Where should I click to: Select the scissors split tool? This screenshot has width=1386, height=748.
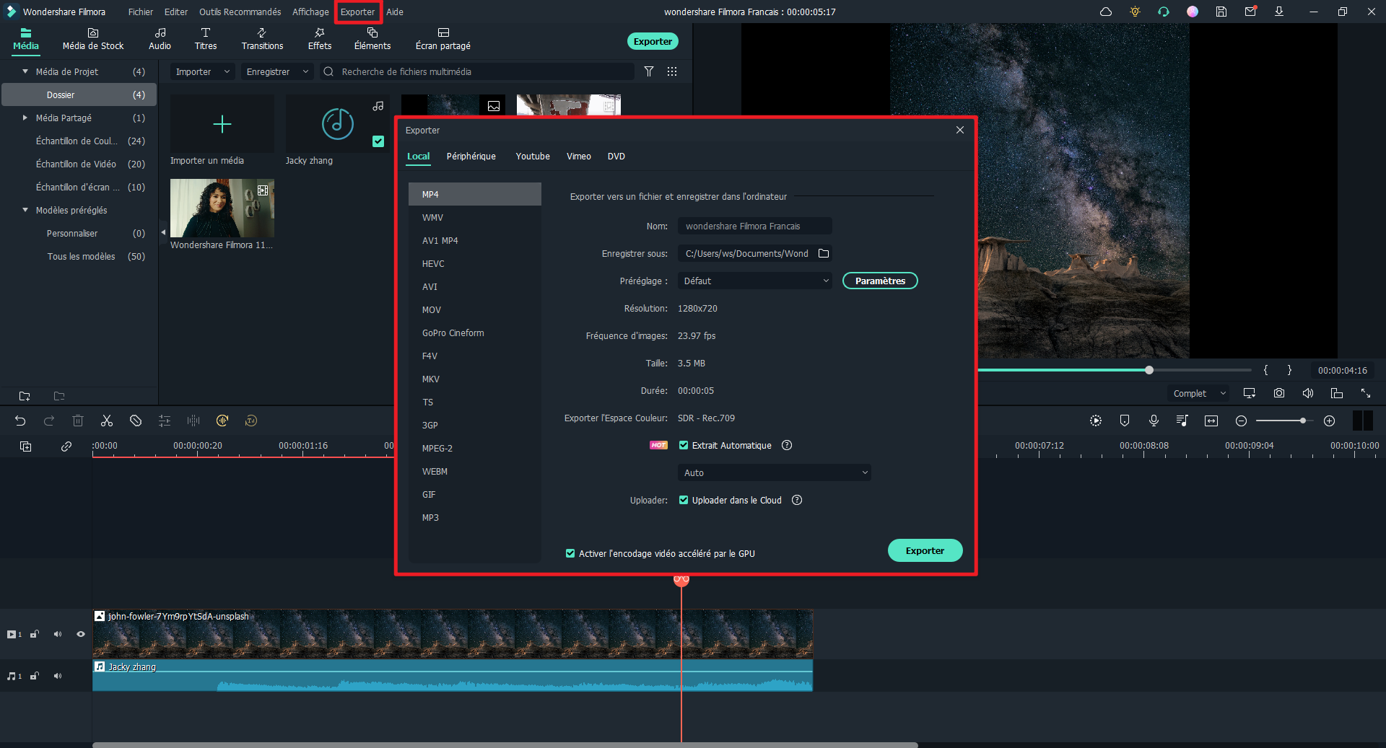click(x=107, y=421)
